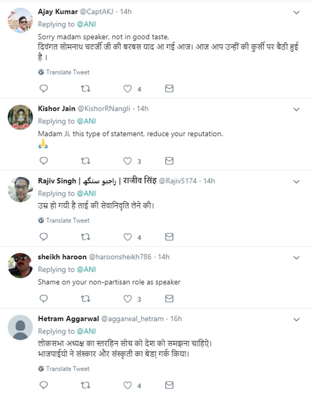Reply to Ajay Kumar's tweet
Image resolution: width=313 pixels, height=393 pixels.
(x=43, y=88)
